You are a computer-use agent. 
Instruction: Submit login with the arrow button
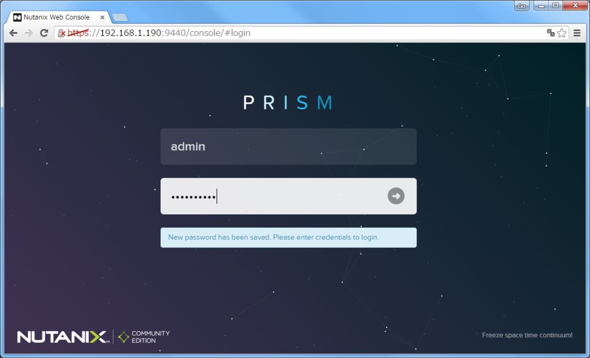(396, 196)
